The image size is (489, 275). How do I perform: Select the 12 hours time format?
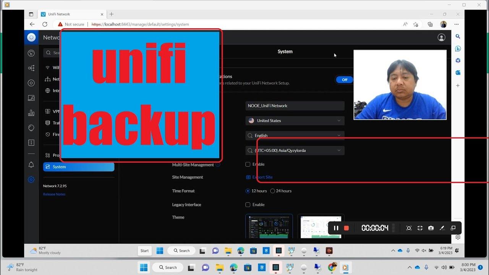248,191
